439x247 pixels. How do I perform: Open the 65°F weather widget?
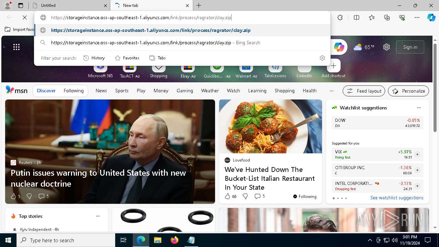point(364,47)
